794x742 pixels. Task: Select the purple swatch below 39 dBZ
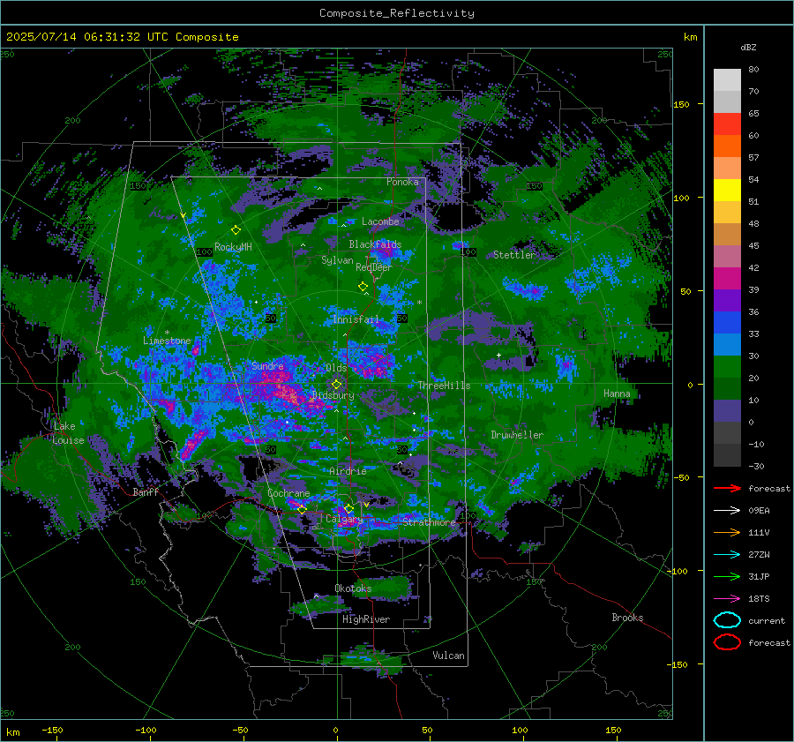pyautogui.click(x=727, y=300)
